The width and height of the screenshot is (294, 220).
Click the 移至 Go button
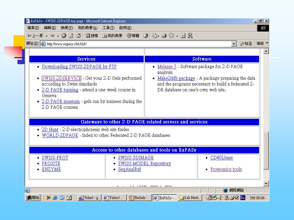(x=246, y=44)
